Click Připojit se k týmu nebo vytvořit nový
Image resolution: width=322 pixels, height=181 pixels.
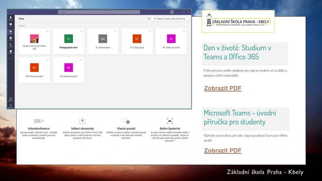click(170, 19)
